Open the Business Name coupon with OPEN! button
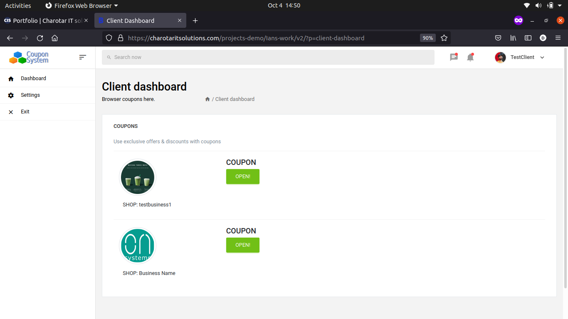The width and height of the screenshot is (568, 319). (x=243, y=245)
